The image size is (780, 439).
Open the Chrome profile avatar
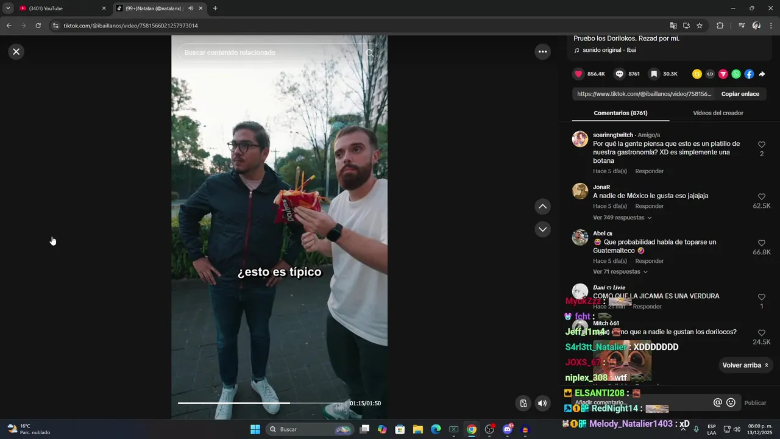(756, 26)
